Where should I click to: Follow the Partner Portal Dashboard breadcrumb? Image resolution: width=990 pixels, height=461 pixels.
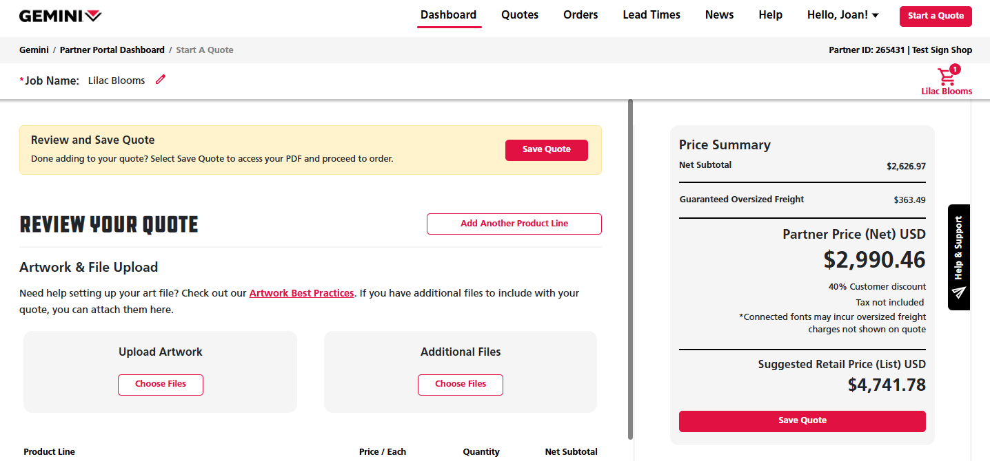(x=112, y=50)
